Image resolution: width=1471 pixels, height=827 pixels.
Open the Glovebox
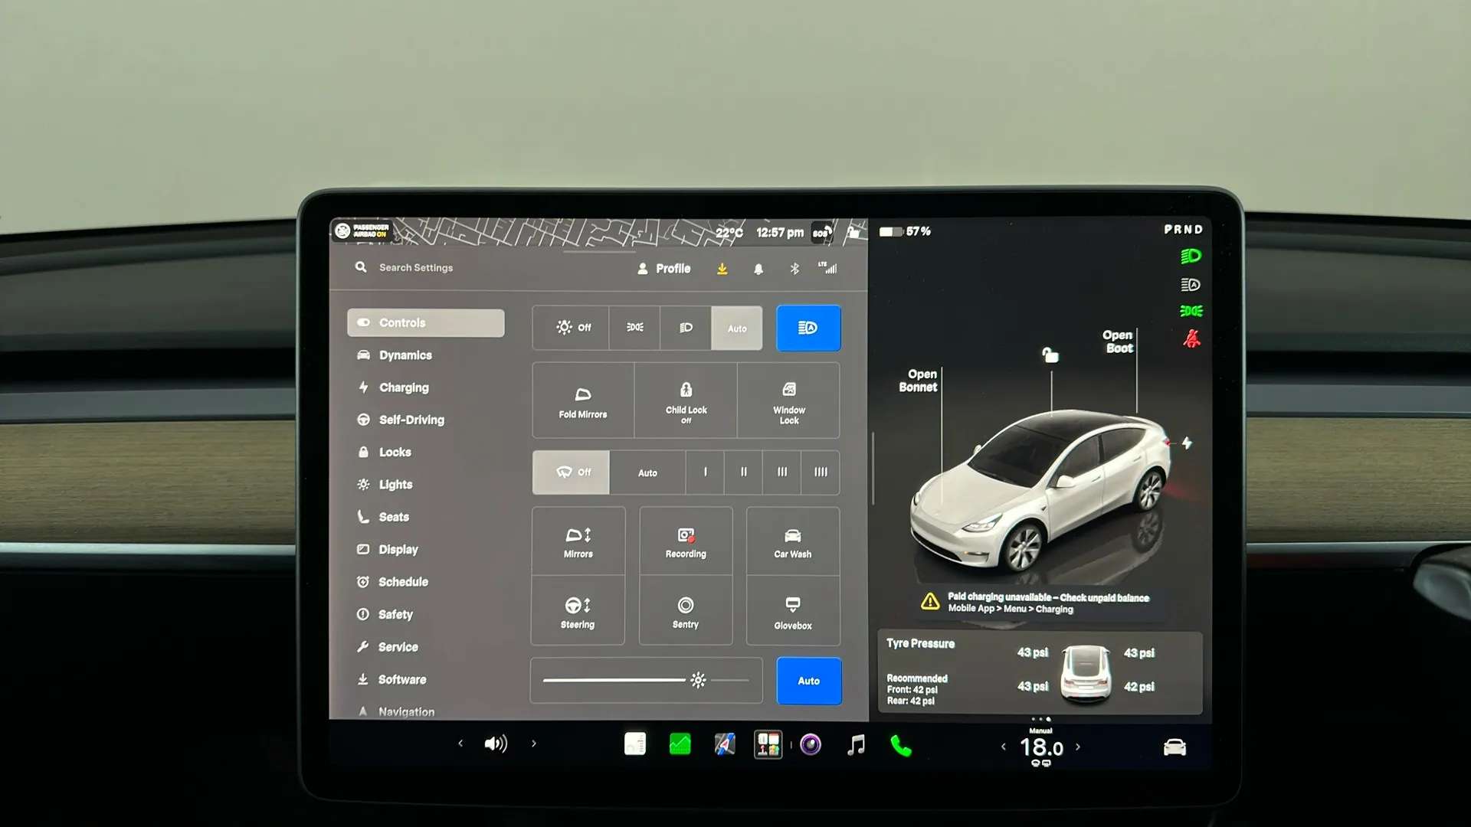pos(793,611)
